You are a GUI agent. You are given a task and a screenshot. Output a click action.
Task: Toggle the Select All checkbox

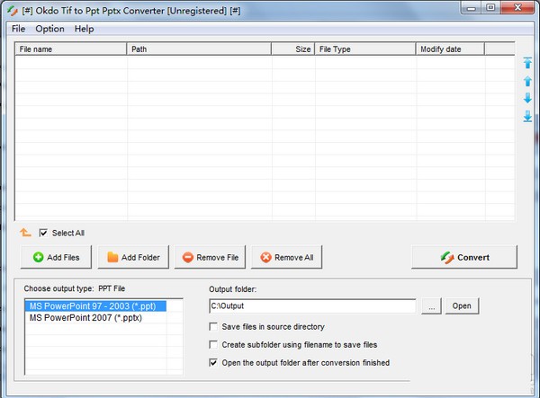click(43, 233)
